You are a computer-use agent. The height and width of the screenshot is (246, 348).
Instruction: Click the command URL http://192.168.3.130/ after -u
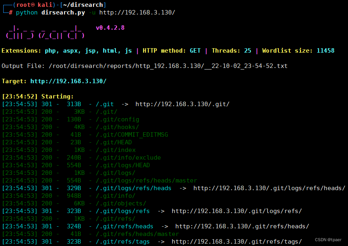(x=137, y=12)
